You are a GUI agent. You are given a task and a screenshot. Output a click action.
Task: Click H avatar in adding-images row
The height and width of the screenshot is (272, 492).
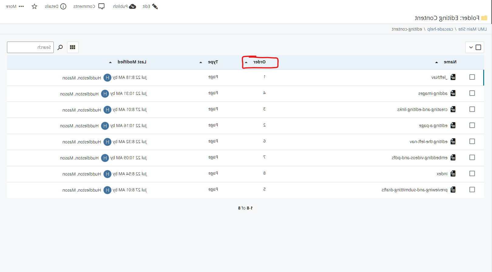pyautogui.click(x=105, y=94)
